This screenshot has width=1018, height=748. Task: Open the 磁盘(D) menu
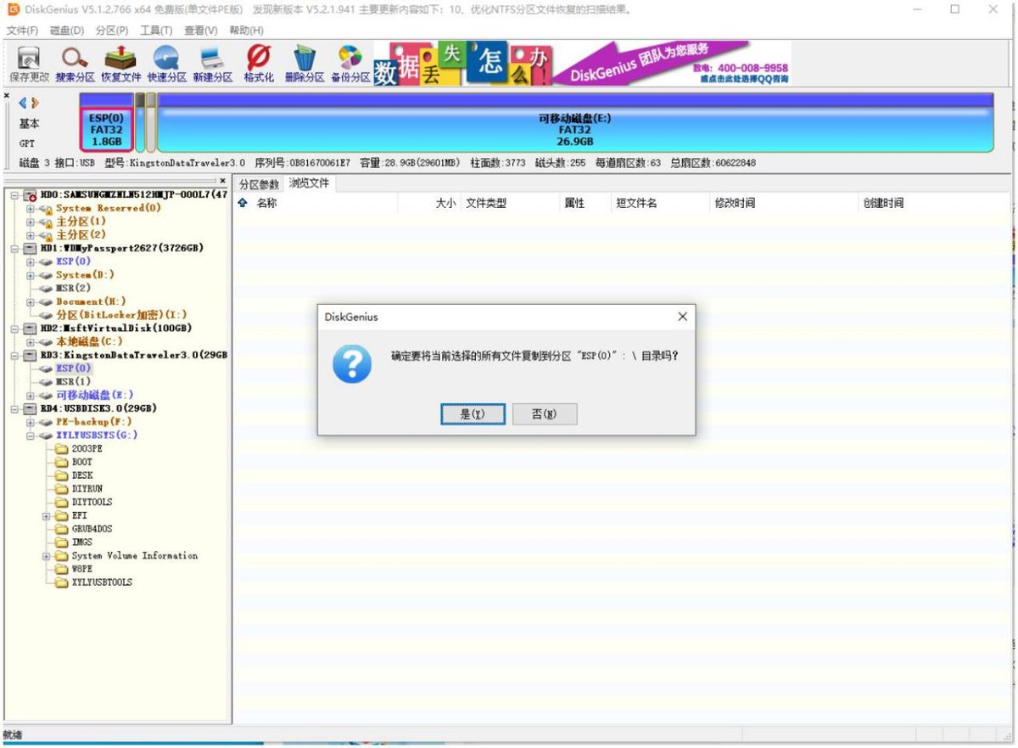point(67,31)
